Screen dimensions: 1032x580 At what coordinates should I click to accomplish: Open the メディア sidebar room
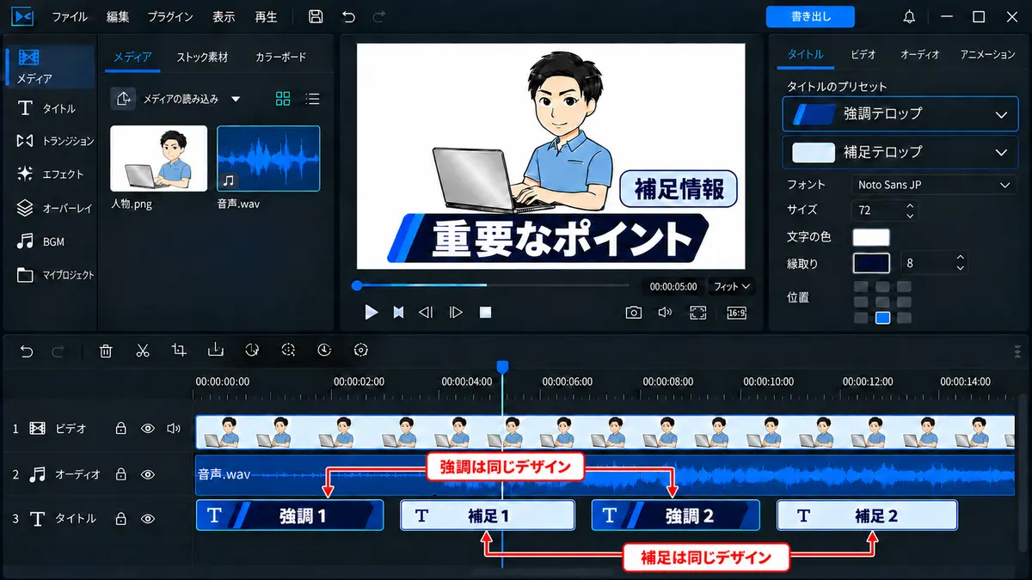click(49, 66)
